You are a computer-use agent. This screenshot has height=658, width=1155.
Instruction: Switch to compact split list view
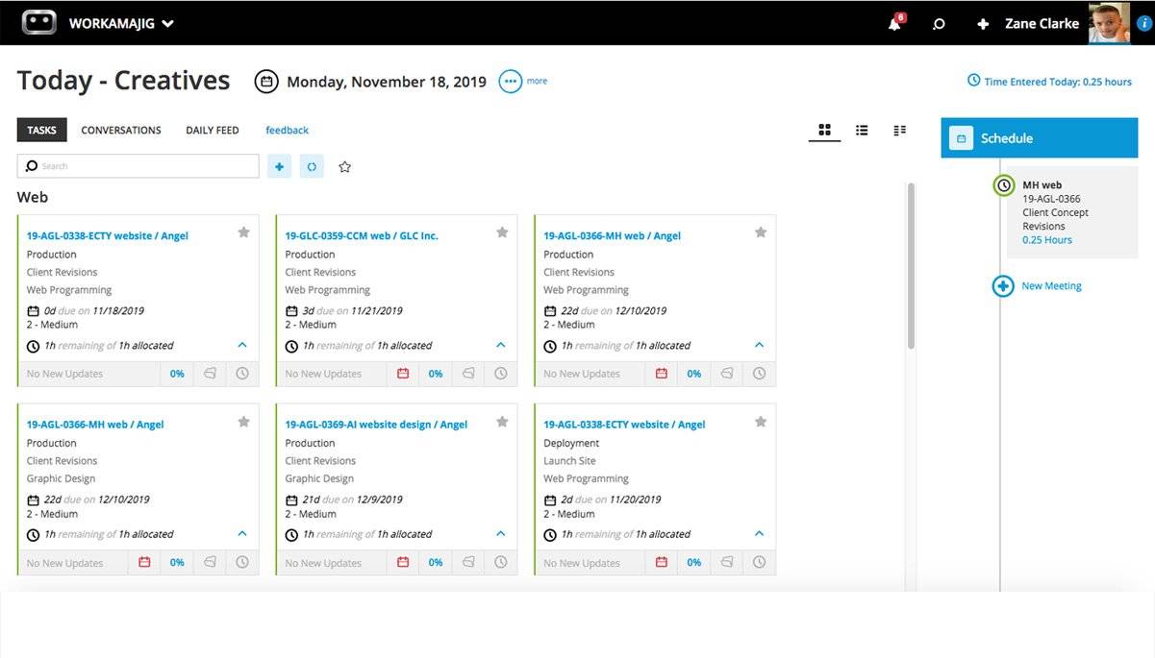[899, 129]
